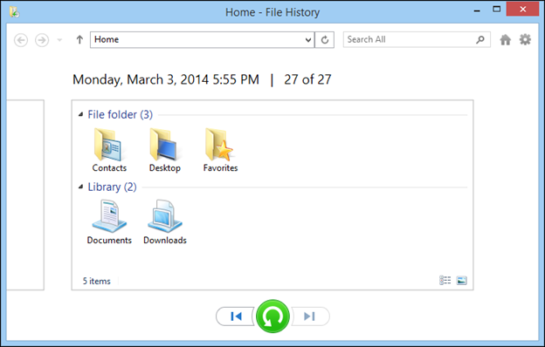Click the Forward navigation arrow
This screenshot has width=545, height=347.
point(42,40)
